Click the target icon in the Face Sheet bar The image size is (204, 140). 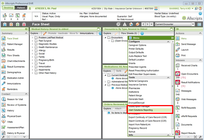(118, 24)
